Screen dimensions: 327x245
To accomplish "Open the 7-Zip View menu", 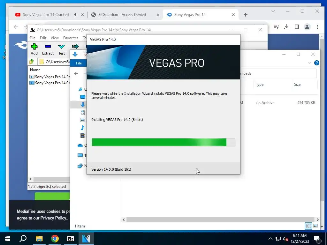I will [55, 38].
